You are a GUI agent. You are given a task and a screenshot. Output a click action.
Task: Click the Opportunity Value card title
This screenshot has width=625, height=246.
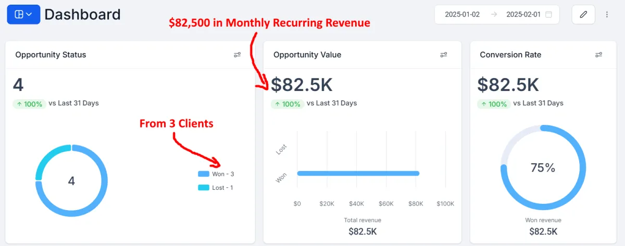[x=307, y=55]
